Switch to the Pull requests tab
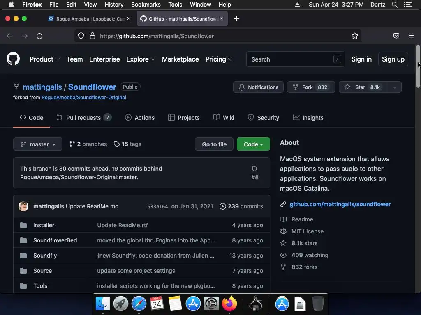The image size is (421, 315). [84, 118]
